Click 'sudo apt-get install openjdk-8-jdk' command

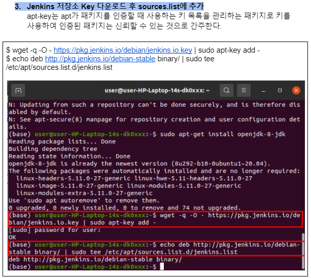(223, 134)
